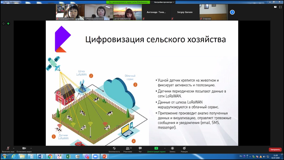
Task: Show next participants with blue arrow button
Action: pos(232,12)
